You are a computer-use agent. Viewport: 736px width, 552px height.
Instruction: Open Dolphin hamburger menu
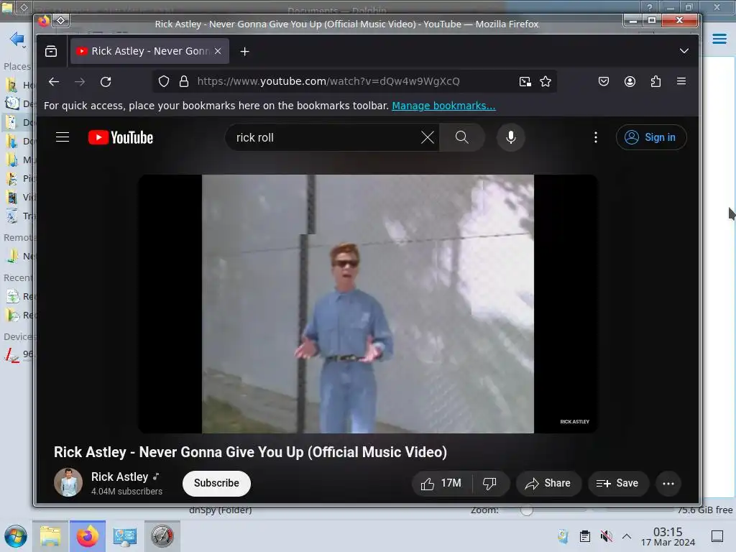(x=719, y=39)
